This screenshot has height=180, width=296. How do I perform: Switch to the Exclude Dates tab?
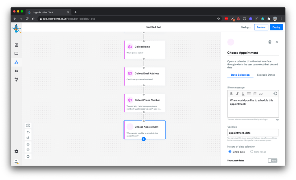click(x=266, y=75)
